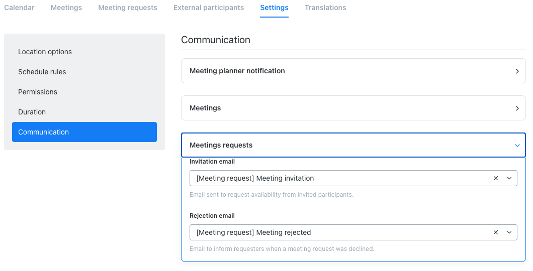This screenshot has width=533, height=271.
Task: Open the Meetings tab
Action: tap(66, 8)
